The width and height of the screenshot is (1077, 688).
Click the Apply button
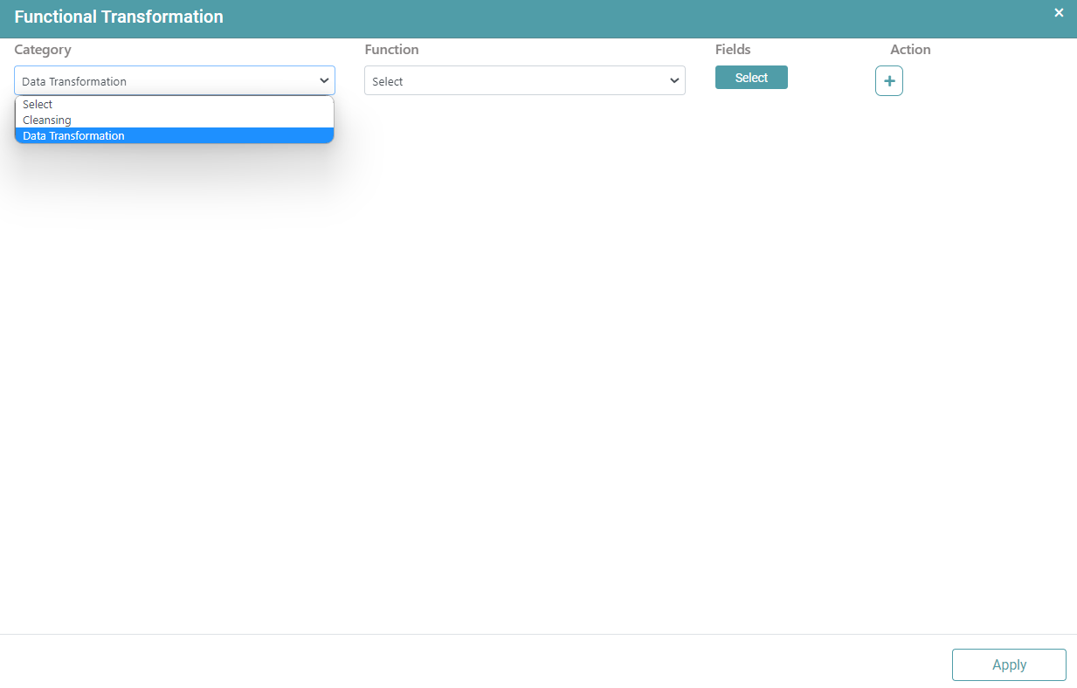[x=1008, y=664]
